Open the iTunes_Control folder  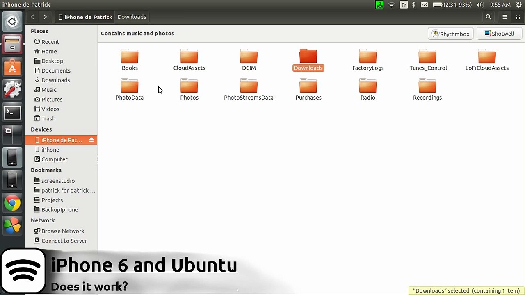point(427,60)
